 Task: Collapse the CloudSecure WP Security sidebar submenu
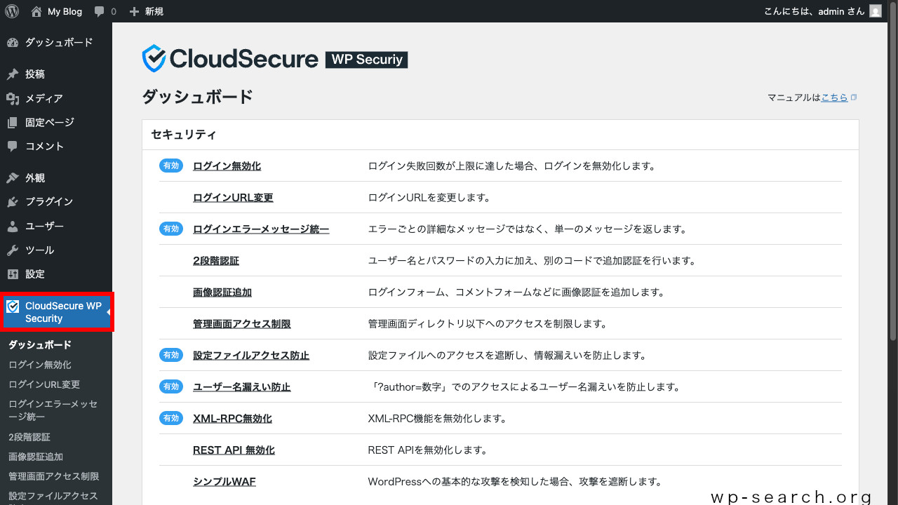[x=109, y=312]
